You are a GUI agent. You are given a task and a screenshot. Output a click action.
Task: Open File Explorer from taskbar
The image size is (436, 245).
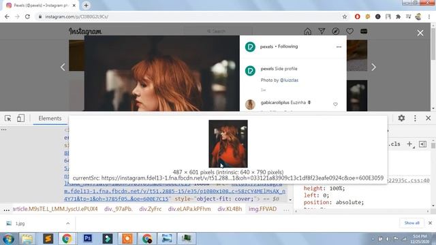pos(27,239)
